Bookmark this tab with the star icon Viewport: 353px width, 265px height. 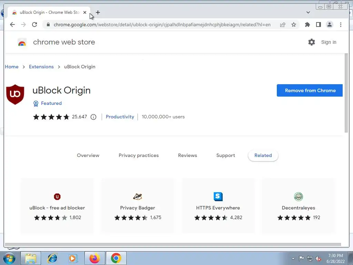point(294,24)
